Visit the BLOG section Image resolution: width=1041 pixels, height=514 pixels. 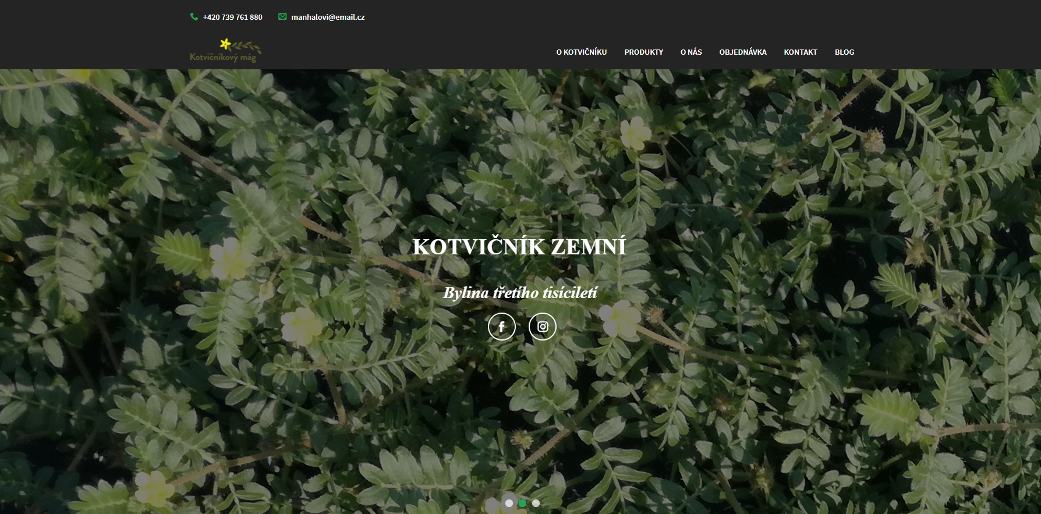tap(844, 52)
